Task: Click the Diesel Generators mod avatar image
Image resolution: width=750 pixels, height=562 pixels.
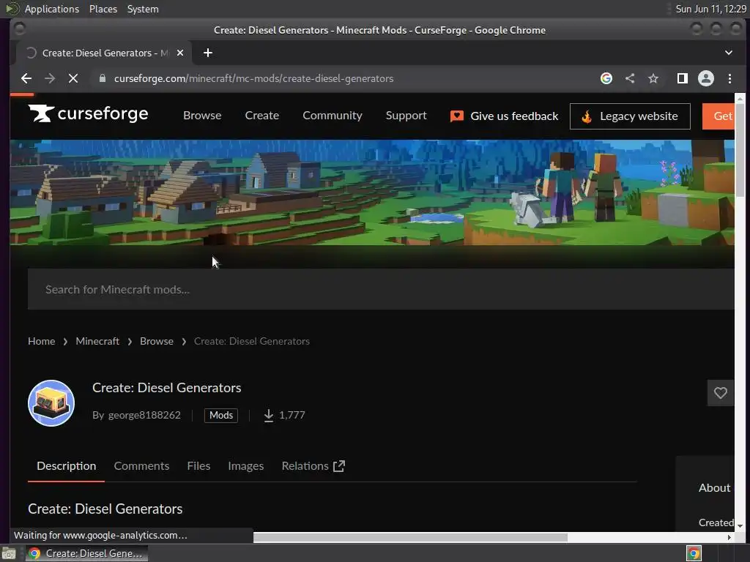Action: click(51, 403)
